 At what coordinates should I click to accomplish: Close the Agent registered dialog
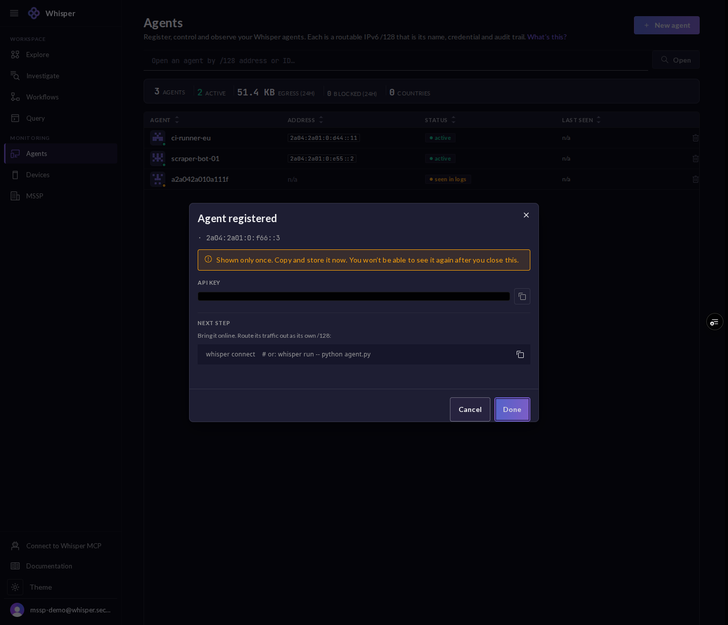click(x=526, y=215)
